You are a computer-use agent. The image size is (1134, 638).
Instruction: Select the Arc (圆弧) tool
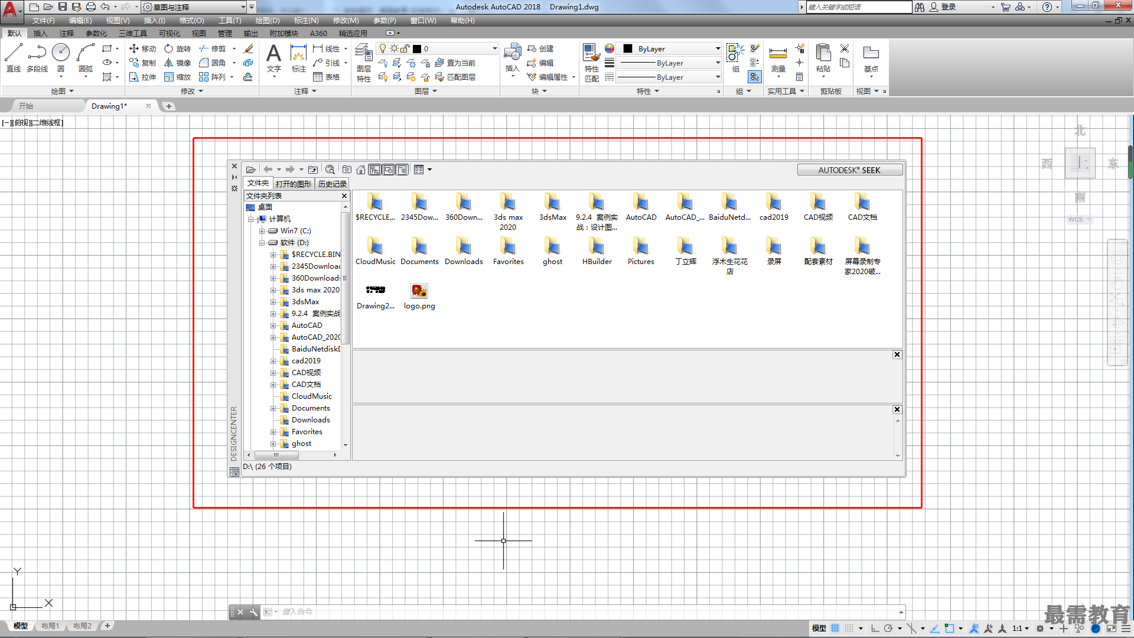86,57
